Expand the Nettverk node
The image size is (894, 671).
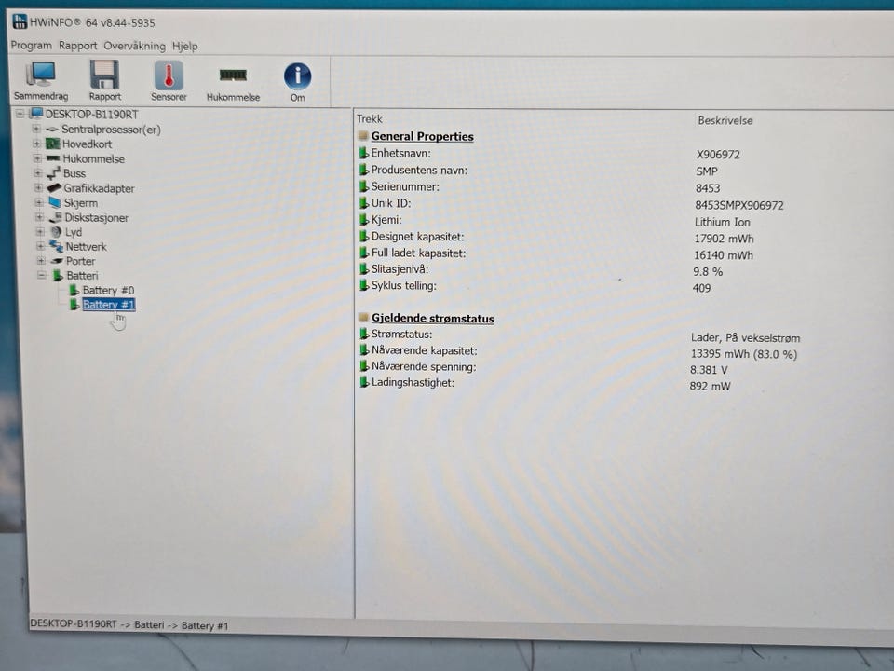(40, 246)
